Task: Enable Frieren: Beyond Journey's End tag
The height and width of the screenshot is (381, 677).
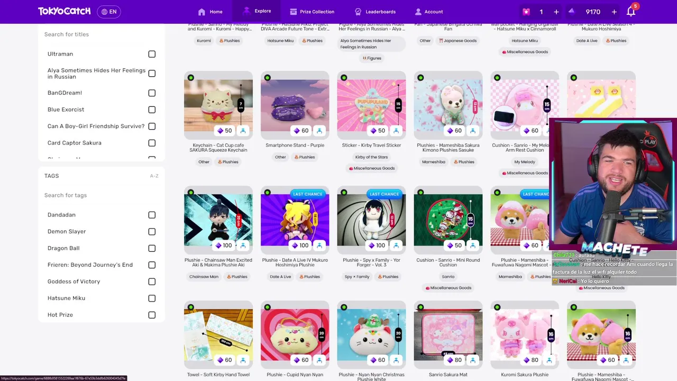Action: pyautogui.click(x=152, y=265)
